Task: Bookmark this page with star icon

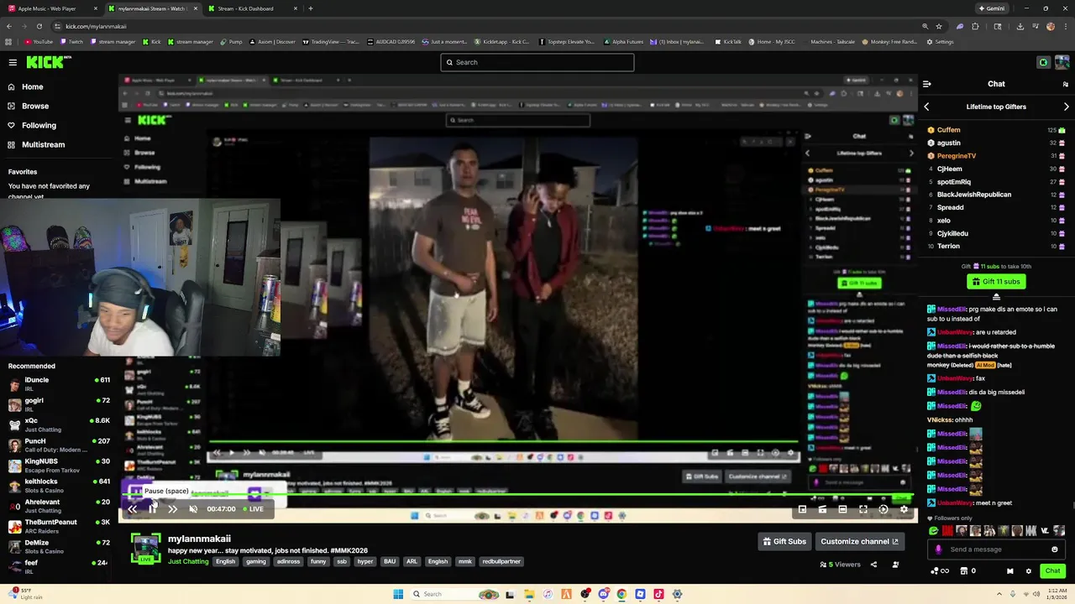Action: pyautogui.click(x=939, y=26)
